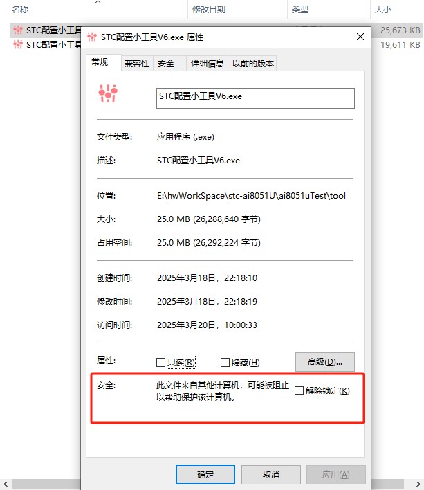Image resolution: width=424 pixels, height=490 pixels.
Task: Sort by the 修改日期 column header
Action: point(209,10)
